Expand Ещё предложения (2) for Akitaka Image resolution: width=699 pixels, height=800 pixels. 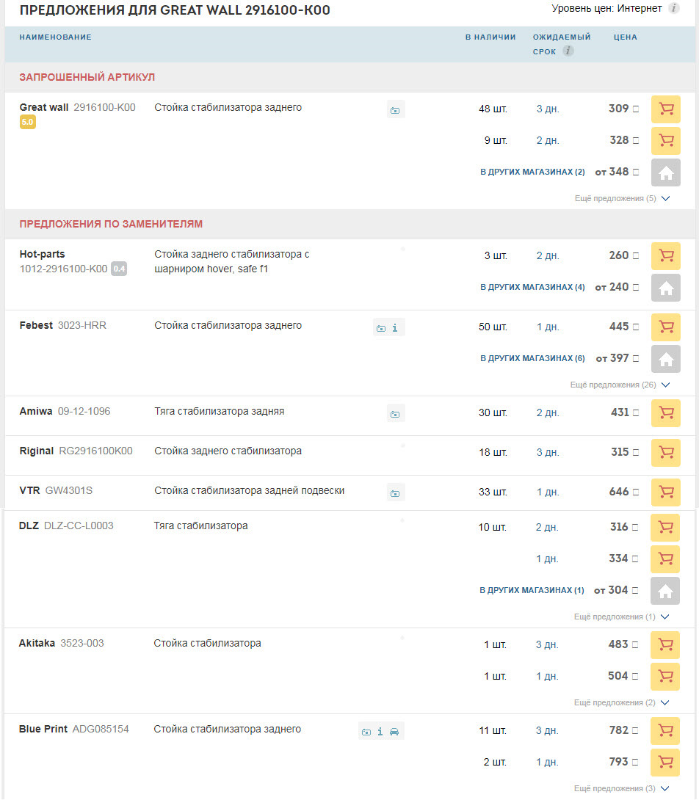(621, 702)
